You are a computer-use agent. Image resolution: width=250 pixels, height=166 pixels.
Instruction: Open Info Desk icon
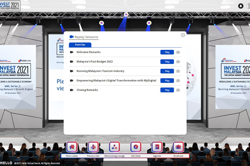click(136, 147)
